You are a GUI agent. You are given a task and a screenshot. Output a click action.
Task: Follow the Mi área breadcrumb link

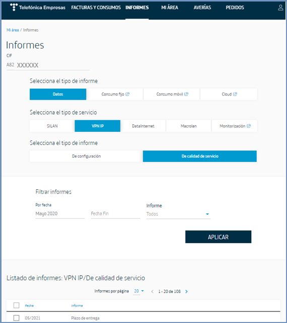13,30
